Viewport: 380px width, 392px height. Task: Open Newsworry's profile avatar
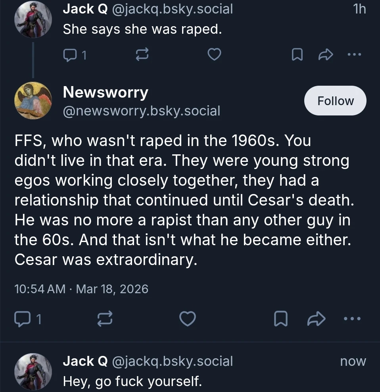pos(33,101)
